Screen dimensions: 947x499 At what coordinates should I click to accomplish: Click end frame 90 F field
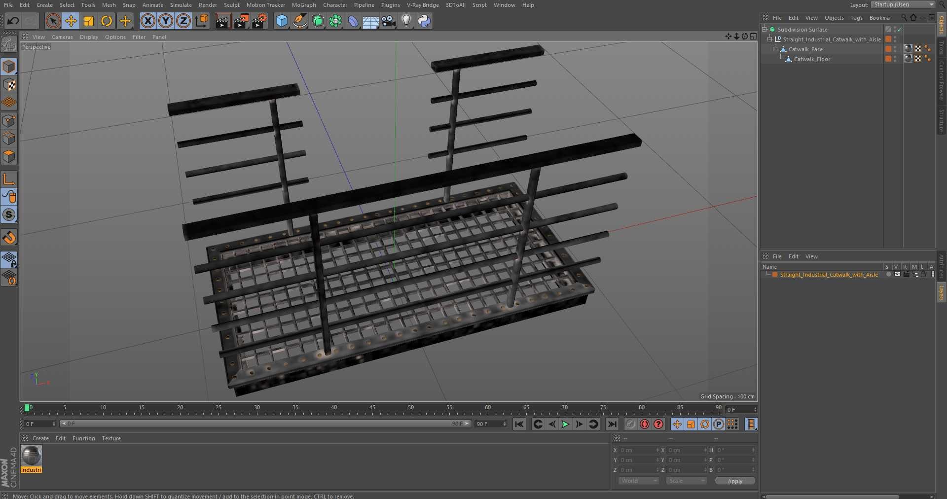491,424
